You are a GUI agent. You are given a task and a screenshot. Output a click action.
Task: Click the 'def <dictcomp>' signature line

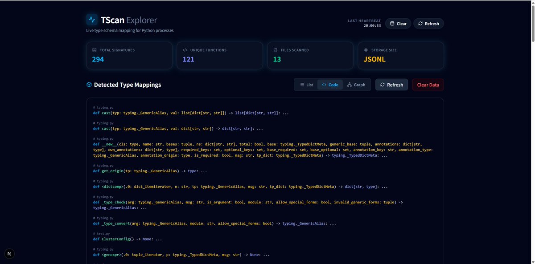pyautogui.click(x=240, y=187)
